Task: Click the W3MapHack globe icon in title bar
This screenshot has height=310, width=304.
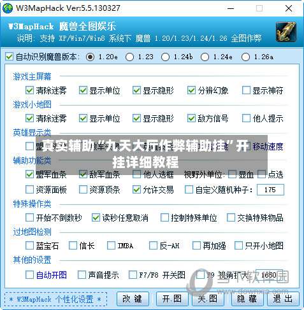Action: [x=8, y=8]
